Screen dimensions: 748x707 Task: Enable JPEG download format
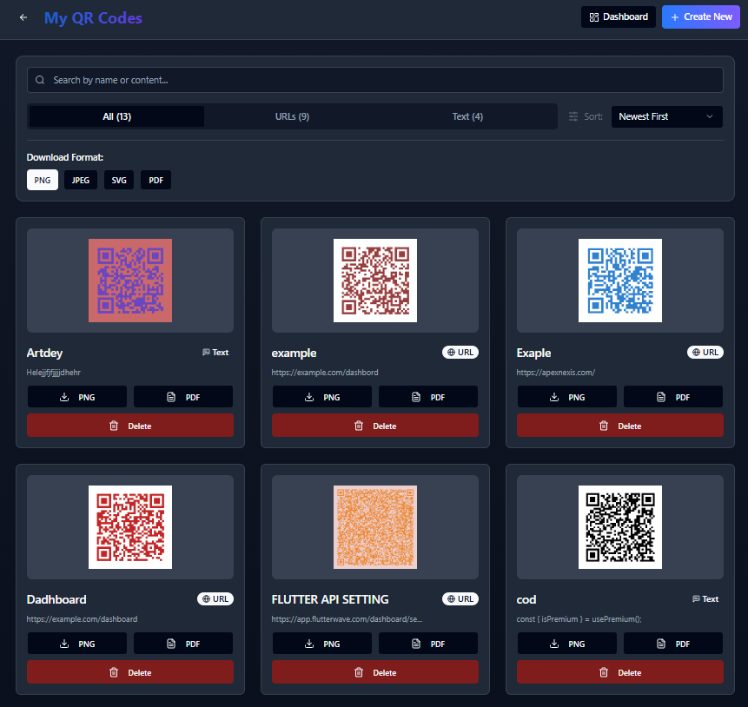coord(80,180)
